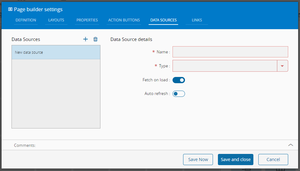Expand the Comments section chevron
Image resolution: width=300 pixels, height=171 pixels.
[291, 145]
